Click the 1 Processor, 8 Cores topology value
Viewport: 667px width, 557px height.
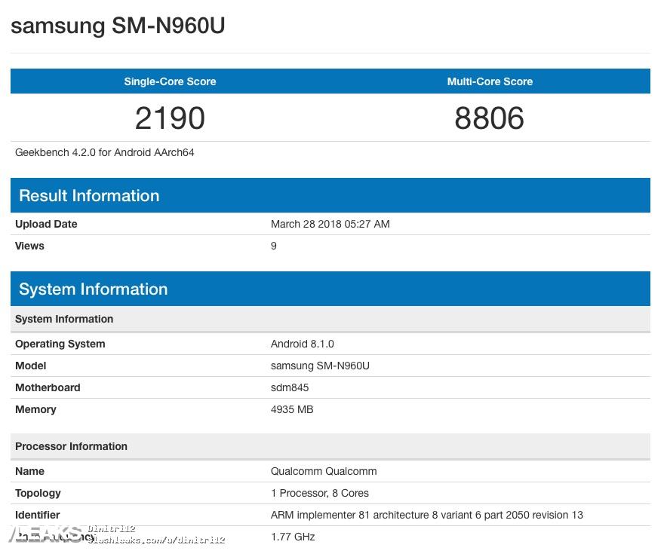tap(320, 493)
